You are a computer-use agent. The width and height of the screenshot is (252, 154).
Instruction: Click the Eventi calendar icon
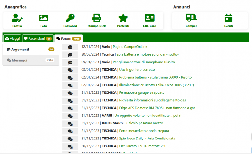(228, 18)
